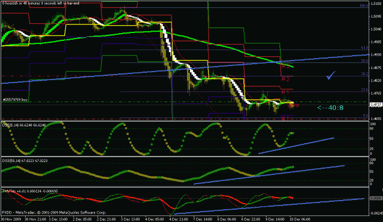This screenshot has width=383, height=222.
Task: Click the 100.0 Fibonacci level label
Action: (365, 6)
